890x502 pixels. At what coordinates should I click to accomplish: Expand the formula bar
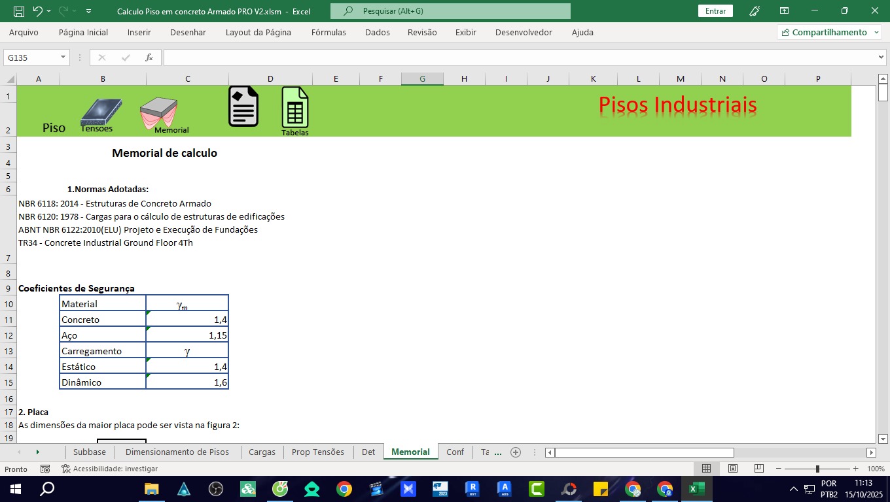click(x=881, y=58)
